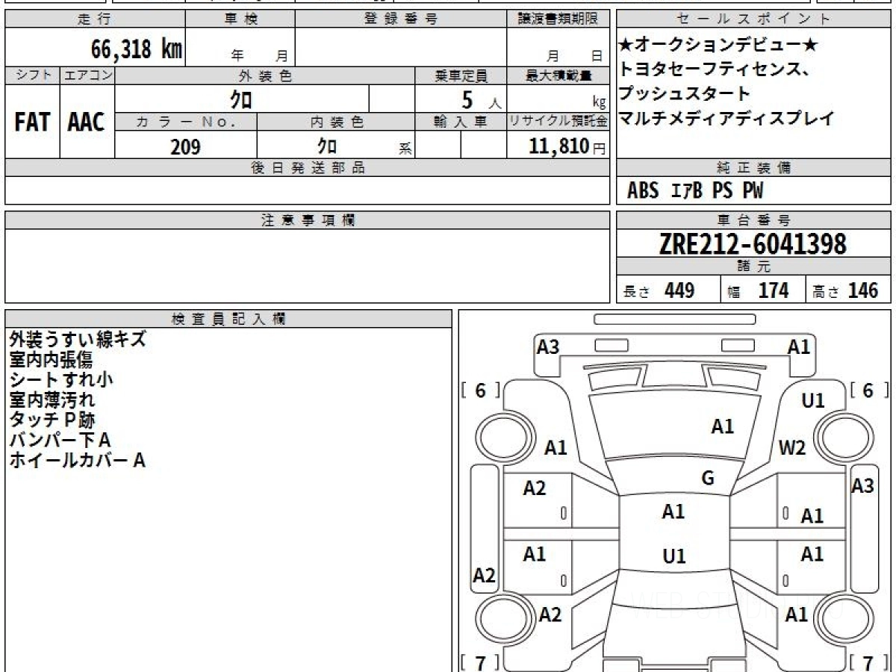Select the 登録番号 header

401,19
